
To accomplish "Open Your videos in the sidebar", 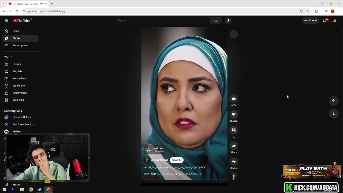I will pos(20,79).
